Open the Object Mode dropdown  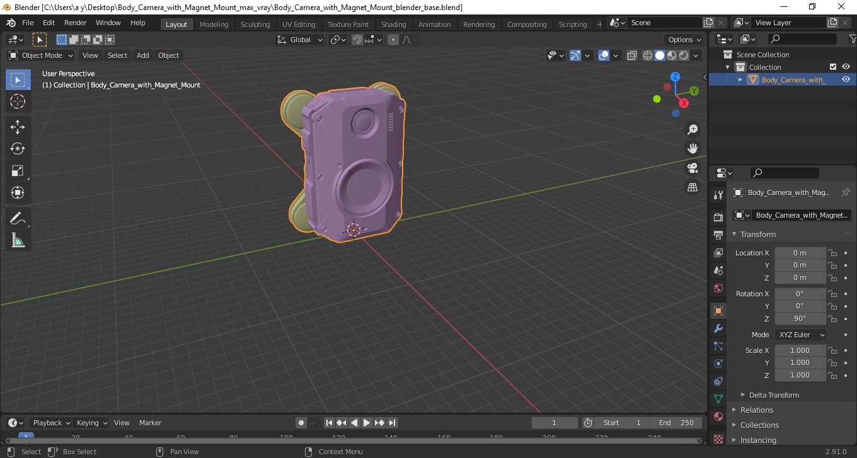tap(41, 55)
